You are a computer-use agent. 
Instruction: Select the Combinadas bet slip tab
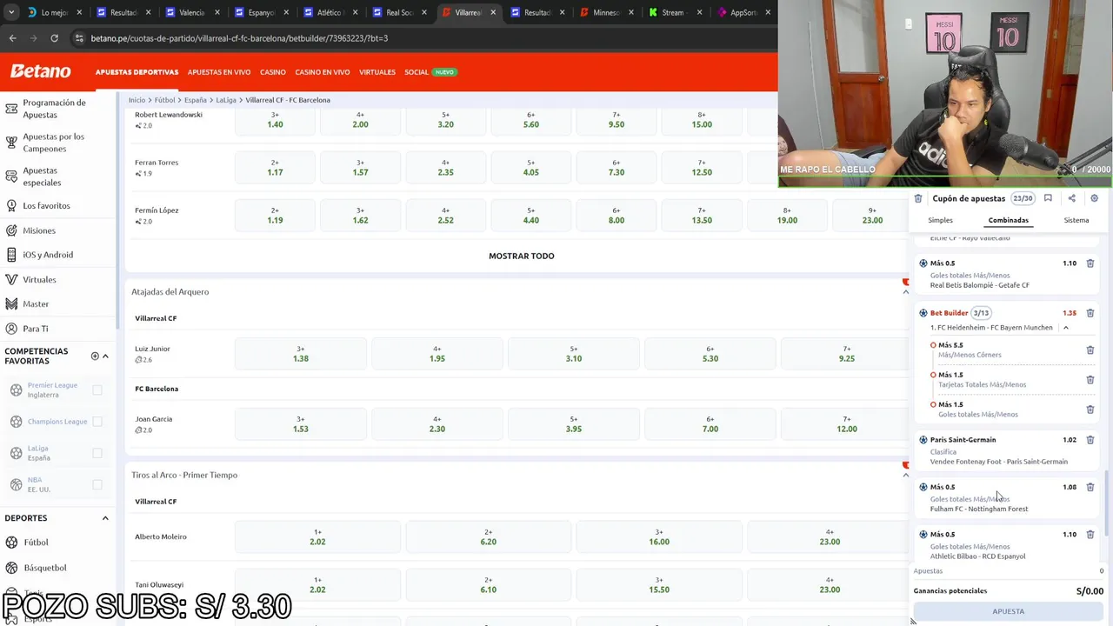1009,220
